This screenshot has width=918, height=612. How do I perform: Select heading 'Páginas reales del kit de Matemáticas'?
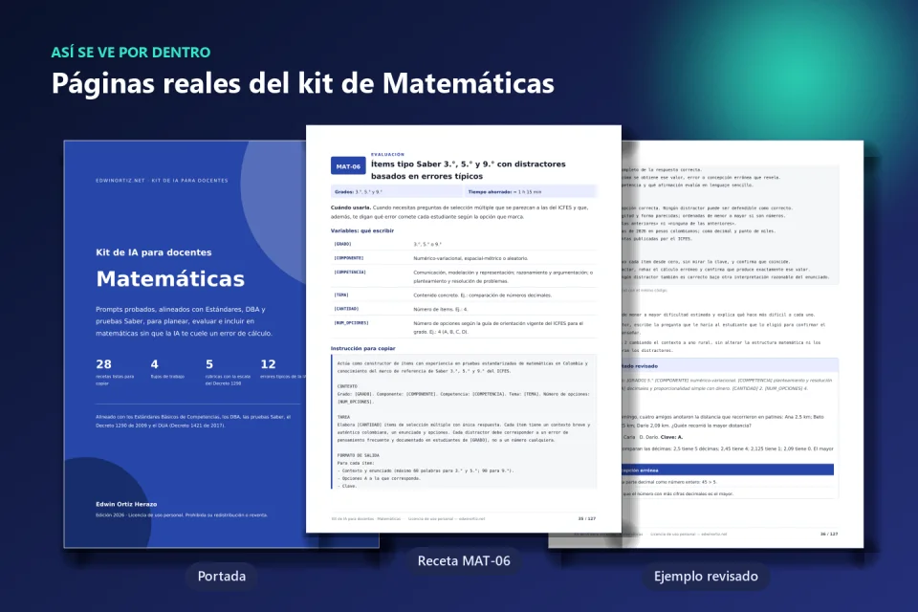point(303,83)
